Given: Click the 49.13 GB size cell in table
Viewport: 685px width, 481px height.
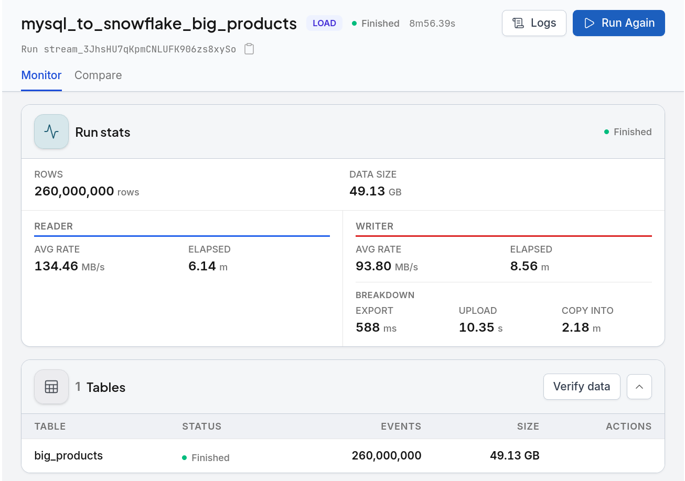Looking at the screenshot, I should tap(515, 455).
